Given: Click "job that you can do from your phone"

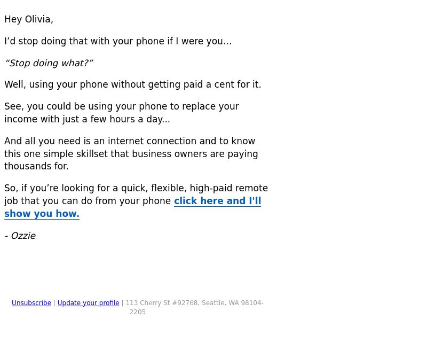Looking at the screenshot, I should click(88, 201).
